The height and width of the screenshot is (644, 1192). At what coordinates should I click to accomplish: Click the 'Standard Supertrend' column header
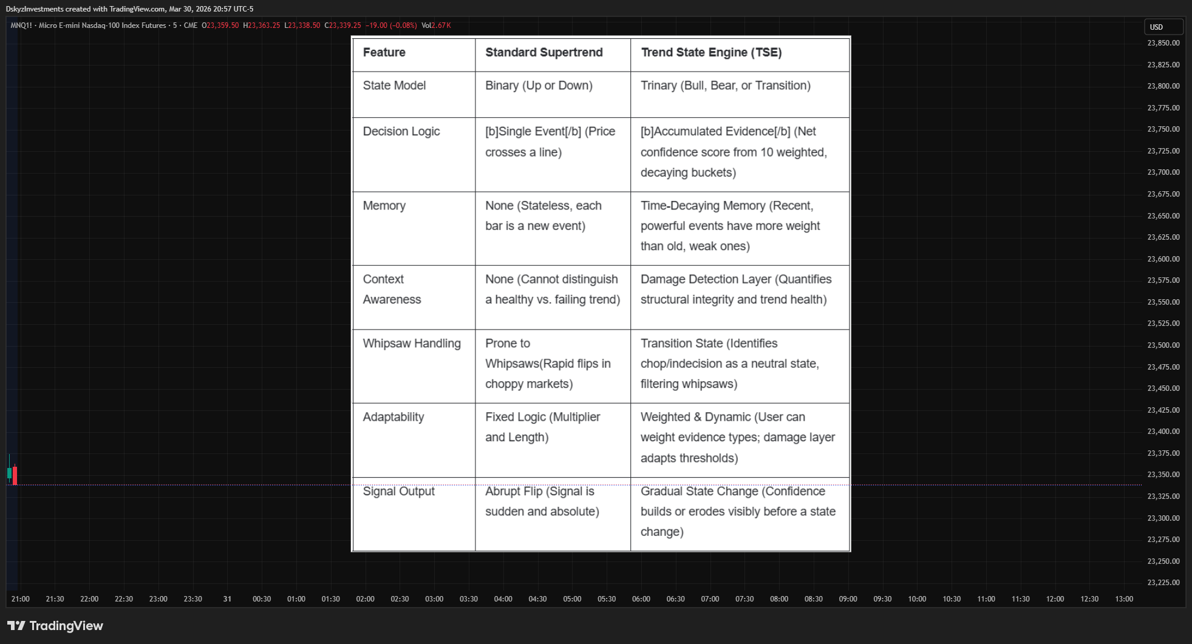[x=544, y=52]
